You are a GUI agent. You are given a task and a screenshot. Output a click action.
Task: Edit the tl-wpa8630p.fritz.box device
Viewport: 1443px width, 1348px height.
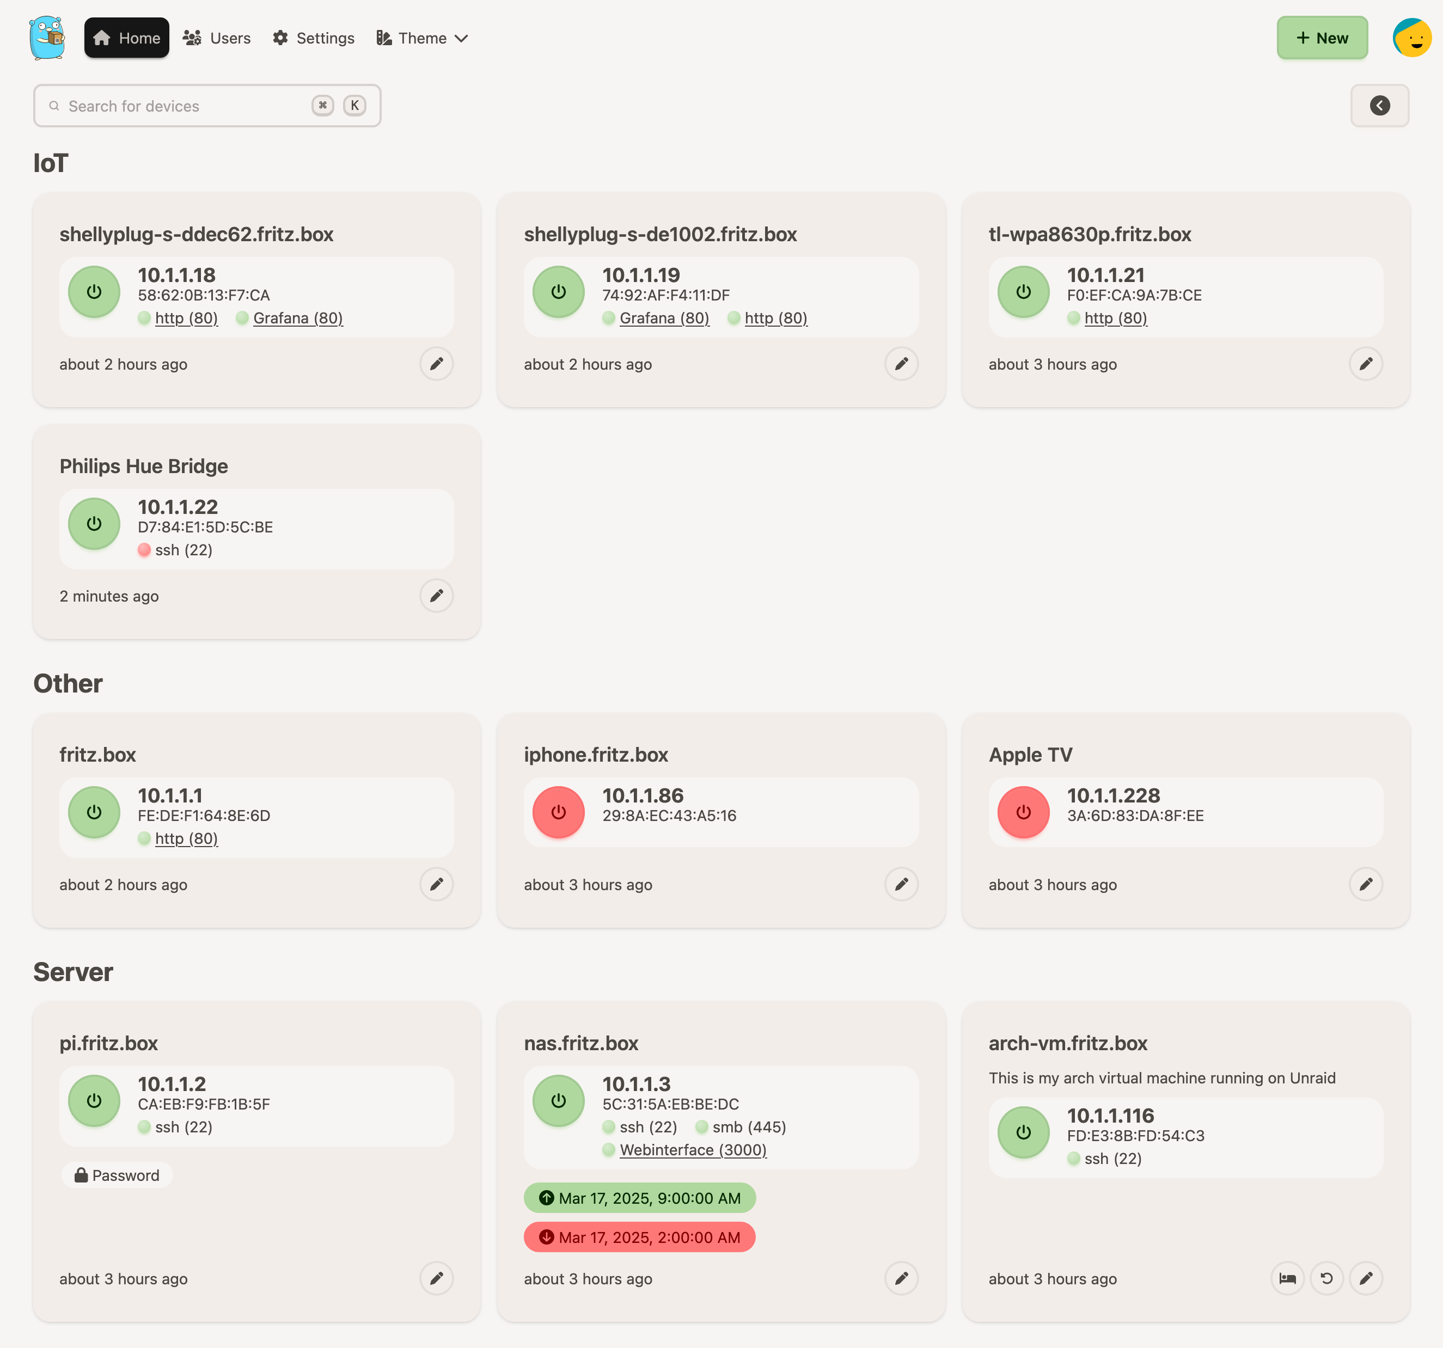[1365, 364]
